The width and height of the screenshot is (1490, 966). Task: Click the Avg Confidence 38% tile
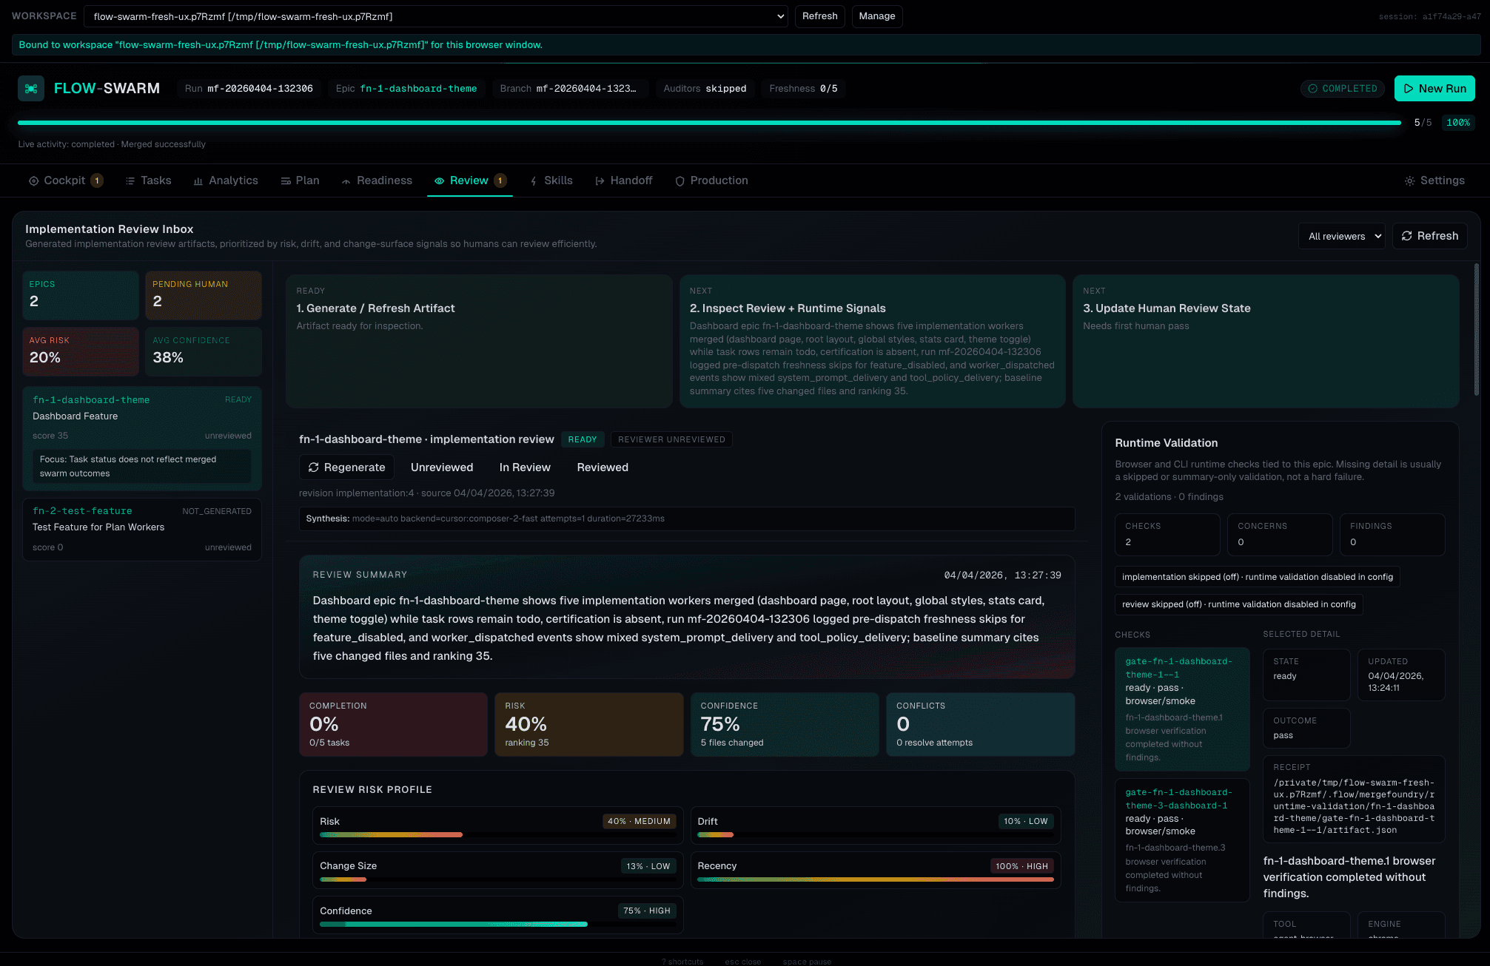[x=203, y=351]
